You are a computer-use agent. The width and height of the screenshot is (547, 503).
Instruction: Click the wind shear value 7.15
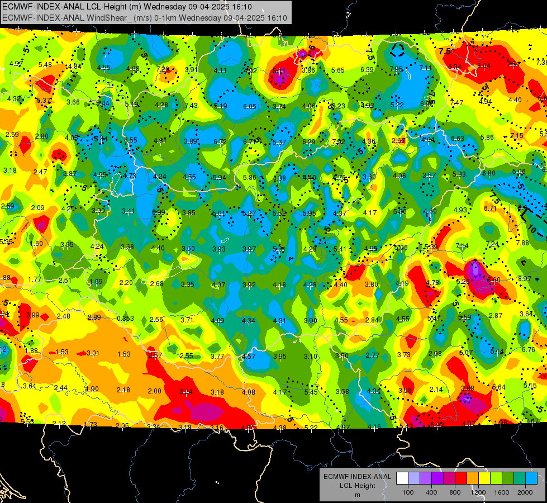tap(517, 135)
